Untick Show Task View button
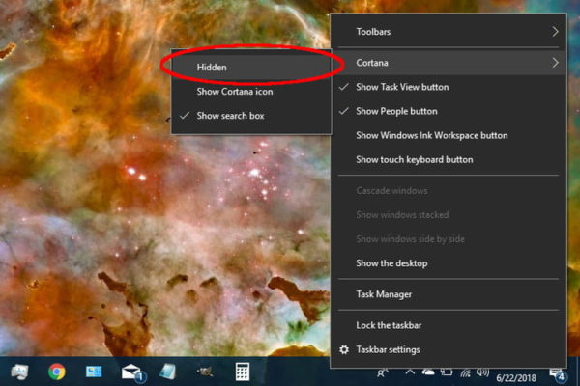This screenshot has height=386, width=580. [449, 87]
